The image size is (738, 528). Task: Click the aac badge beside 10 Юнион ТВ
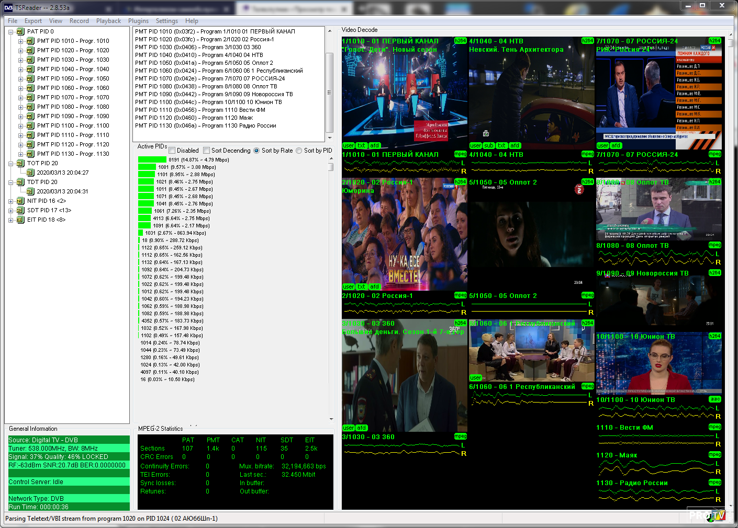tap(714, 399)
